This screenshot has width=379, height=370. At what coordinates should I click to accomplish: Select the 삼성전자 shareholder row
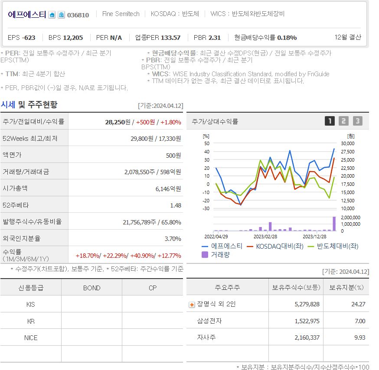click(x=278, y=321)
